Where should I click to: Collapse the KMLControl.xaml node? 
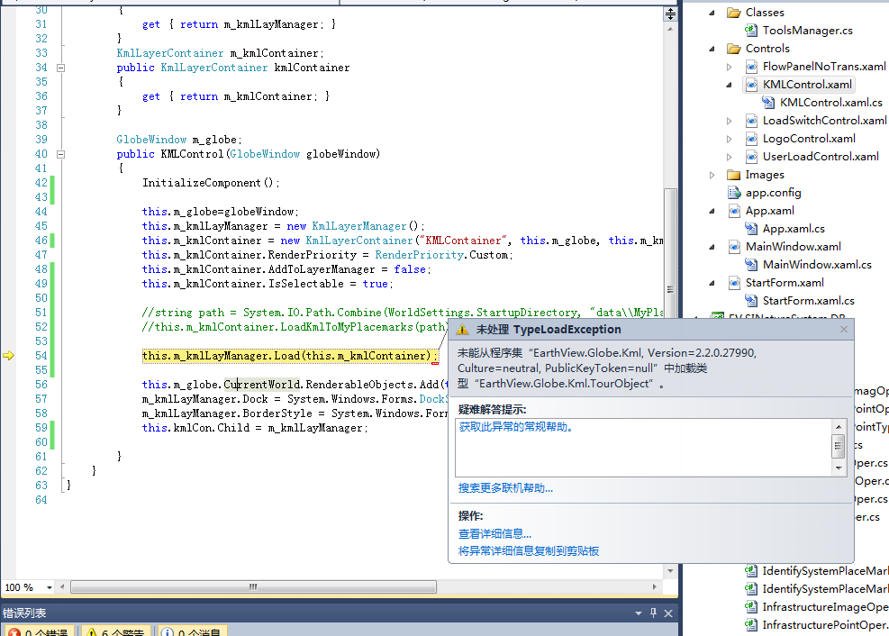(729, 85)
